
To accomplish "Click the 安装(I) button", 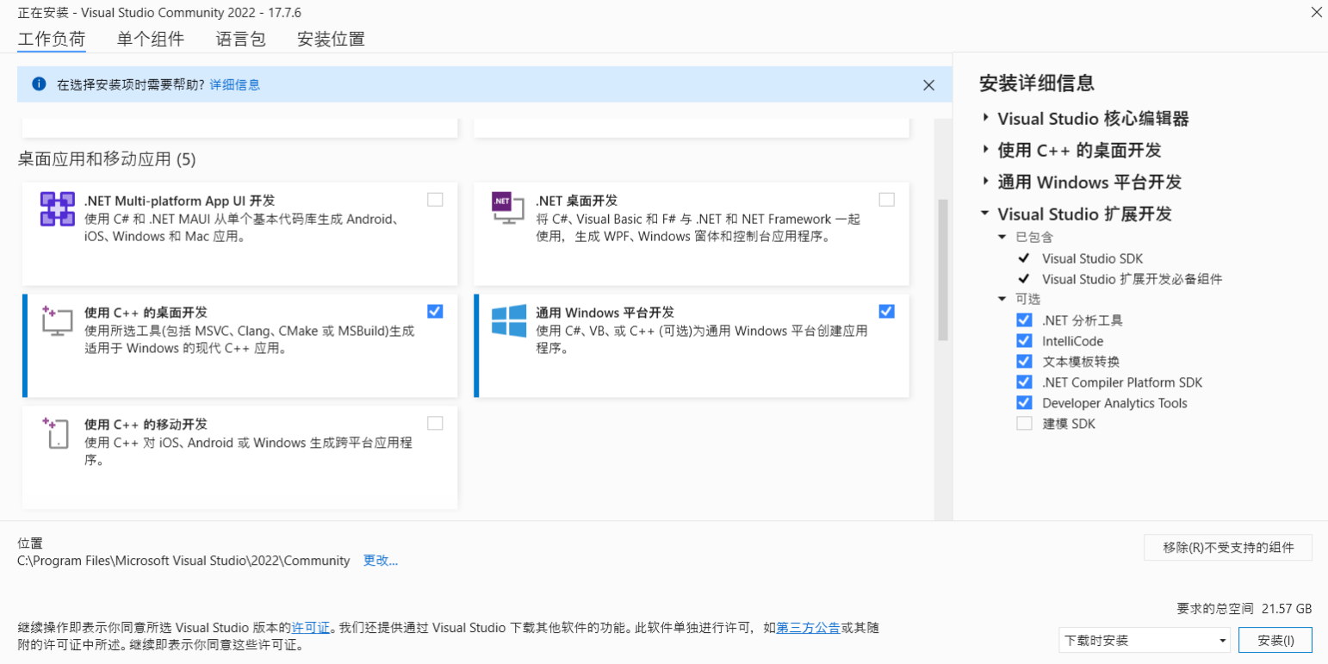I will [1275, 641].
